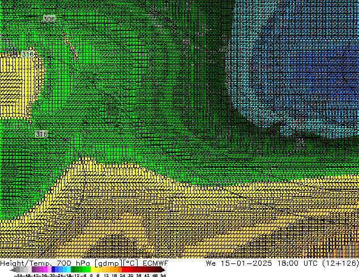Click the dark maroon right arrow end of the color scale
The height and width of the screenshot is (277, 359).
(x=163, y=270)
